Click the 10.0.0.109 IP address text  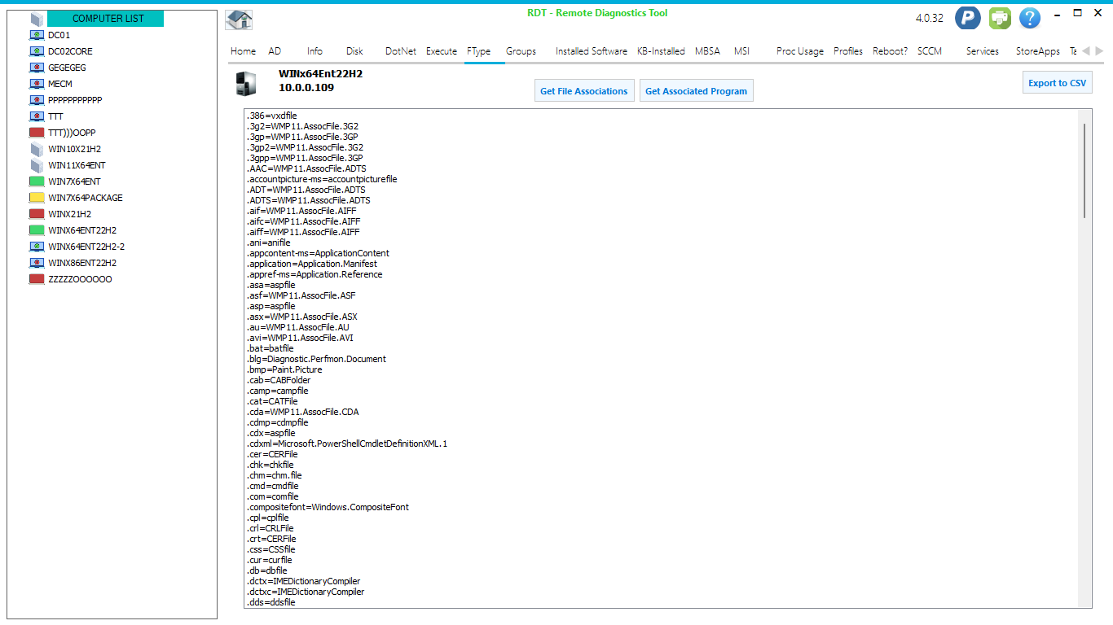coord(306,88)
